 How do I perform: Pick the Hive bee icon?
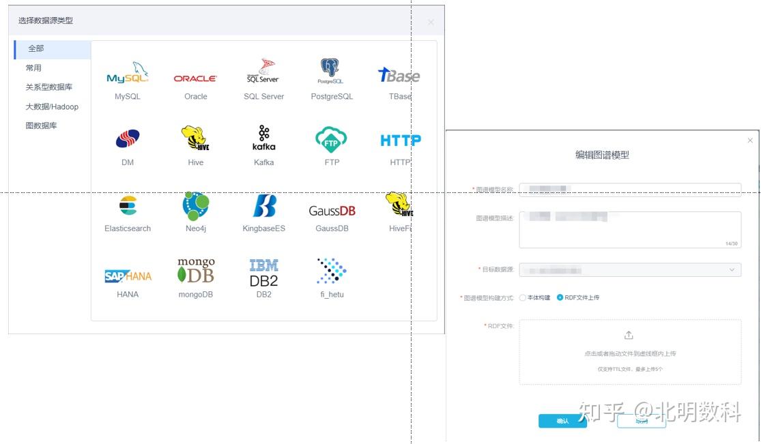(195, 138)
